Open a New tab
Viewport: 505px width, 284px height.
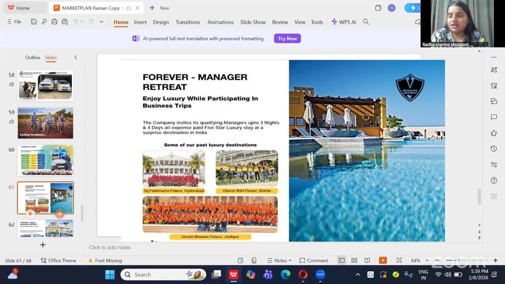tap(159, 8)
